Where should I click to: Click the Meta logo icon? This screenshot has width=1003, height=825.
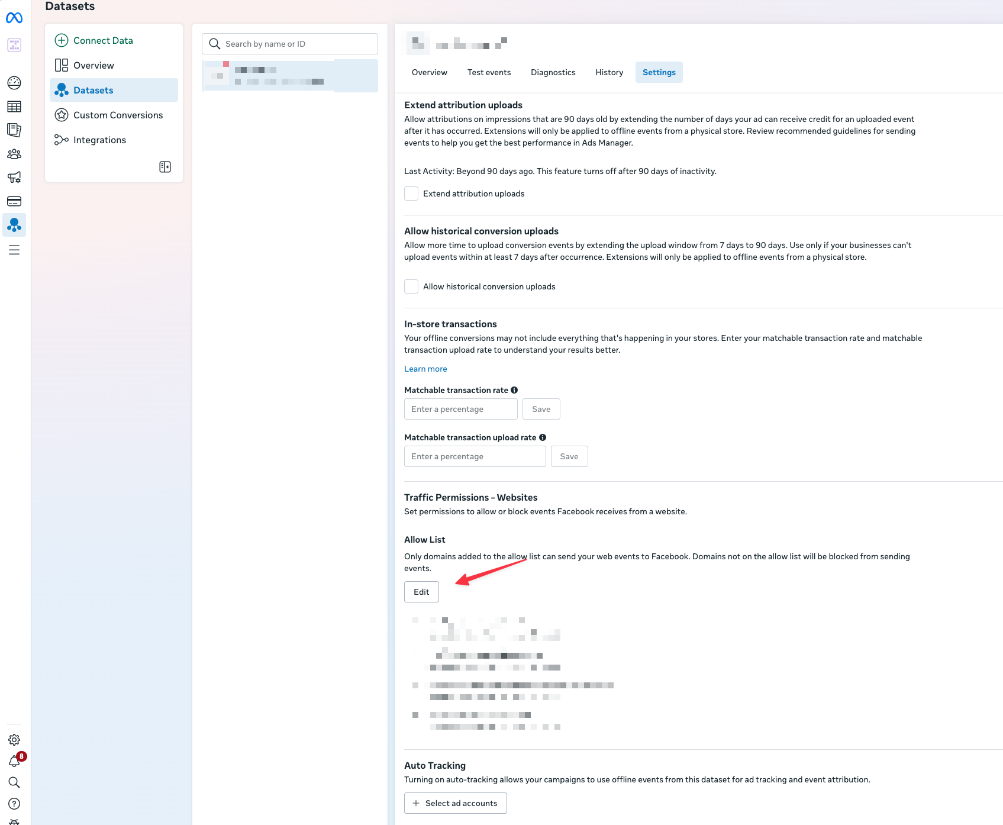[14, 18]
